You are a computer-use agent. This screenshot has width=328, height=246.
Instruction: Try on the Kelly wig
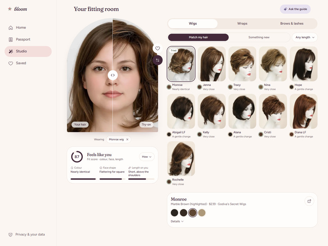[x=212, y=111]
